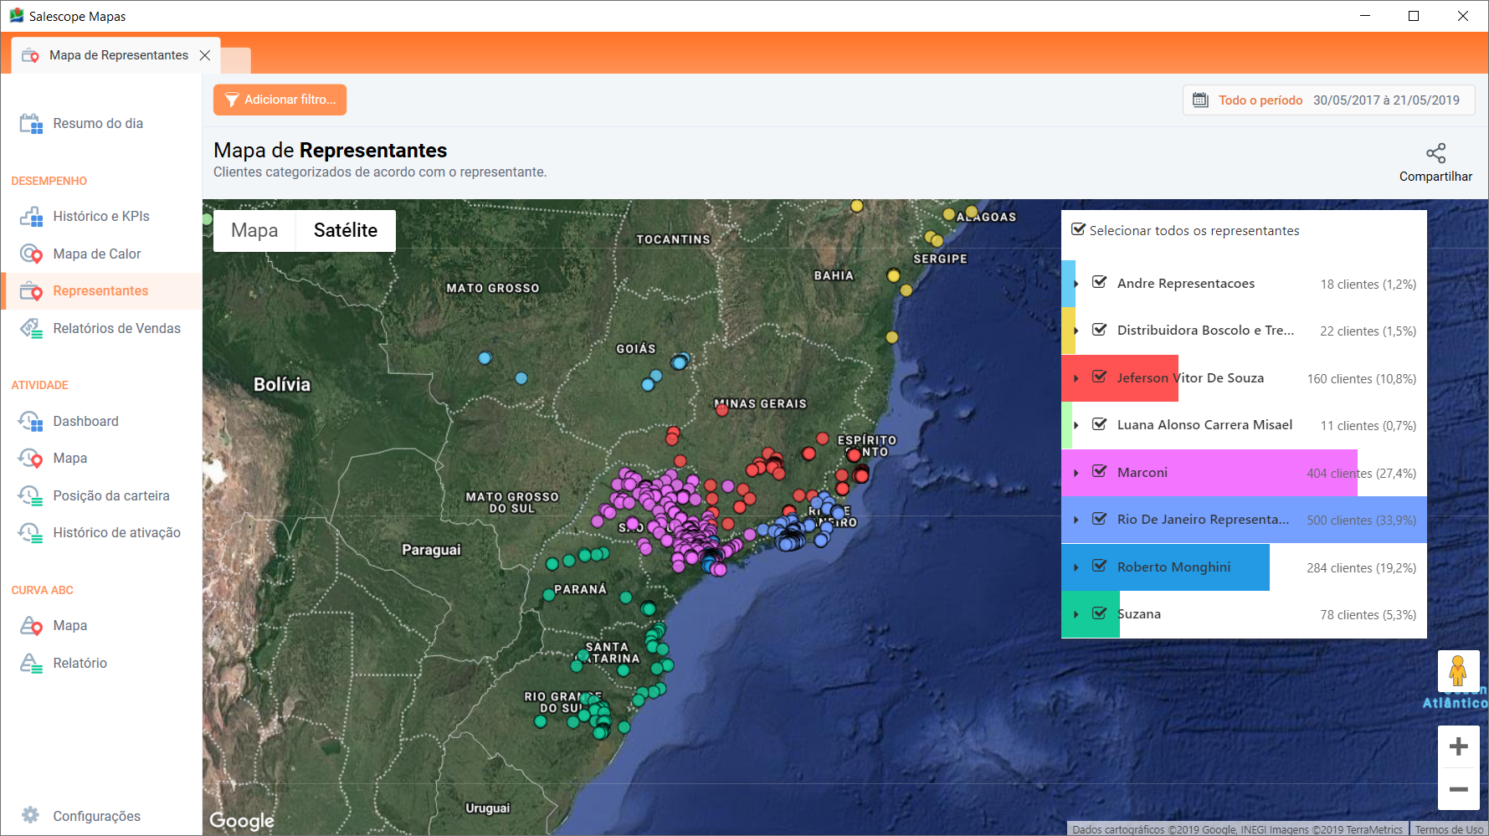Expand Marconi row arrow
Screen dimensions: 1489x836
[1076, 473]
